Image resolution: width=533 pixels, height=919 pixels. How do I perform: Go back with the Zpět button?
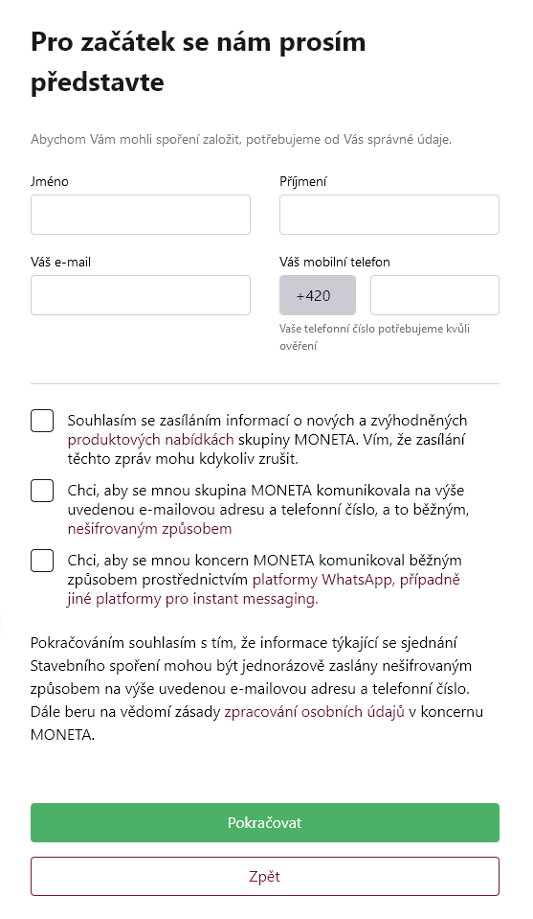(265, 877)
